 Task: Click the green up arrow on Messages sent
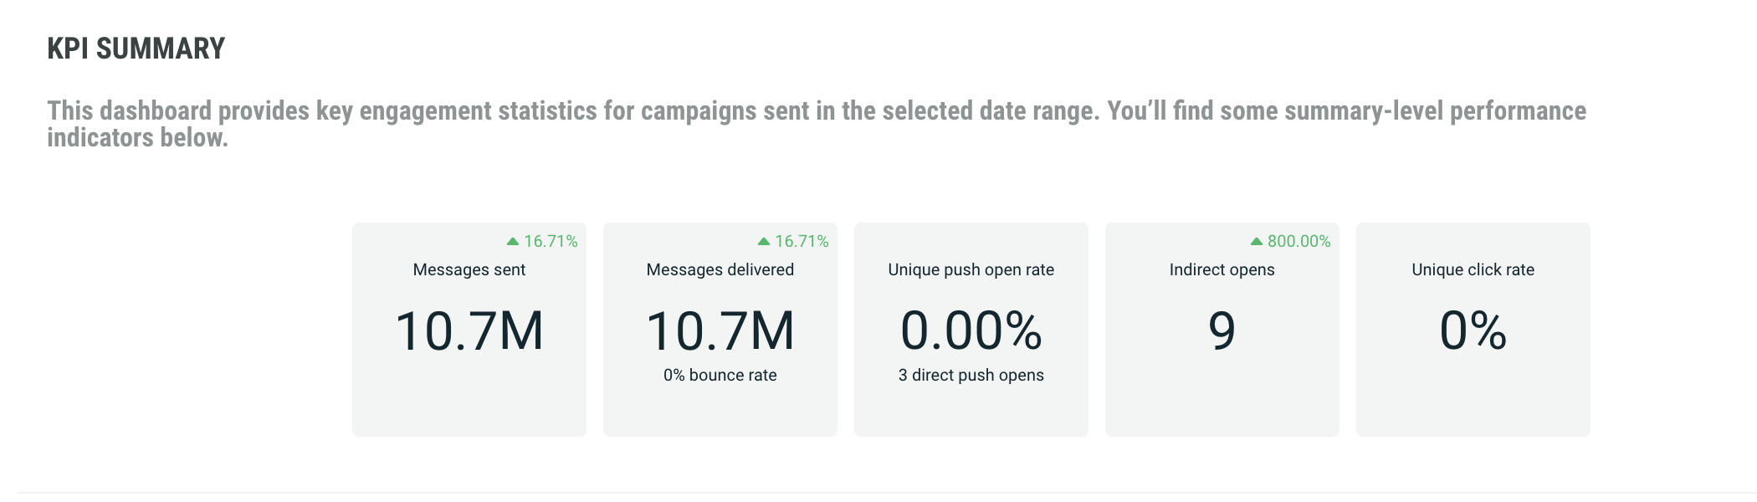(x=513, y=241)
